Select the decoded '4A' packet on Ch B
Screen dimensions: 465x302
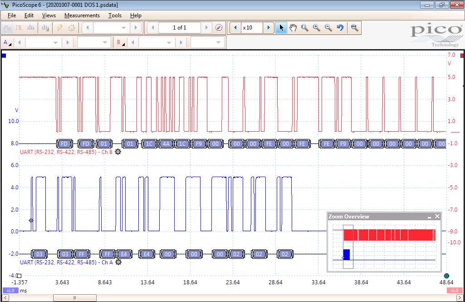coord(166,144)
